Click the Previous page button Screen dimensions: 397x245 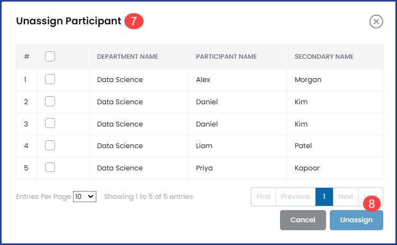(x=295, y=197)
